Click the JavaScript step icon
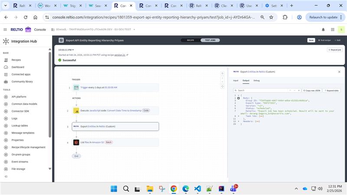 point(76,110)
